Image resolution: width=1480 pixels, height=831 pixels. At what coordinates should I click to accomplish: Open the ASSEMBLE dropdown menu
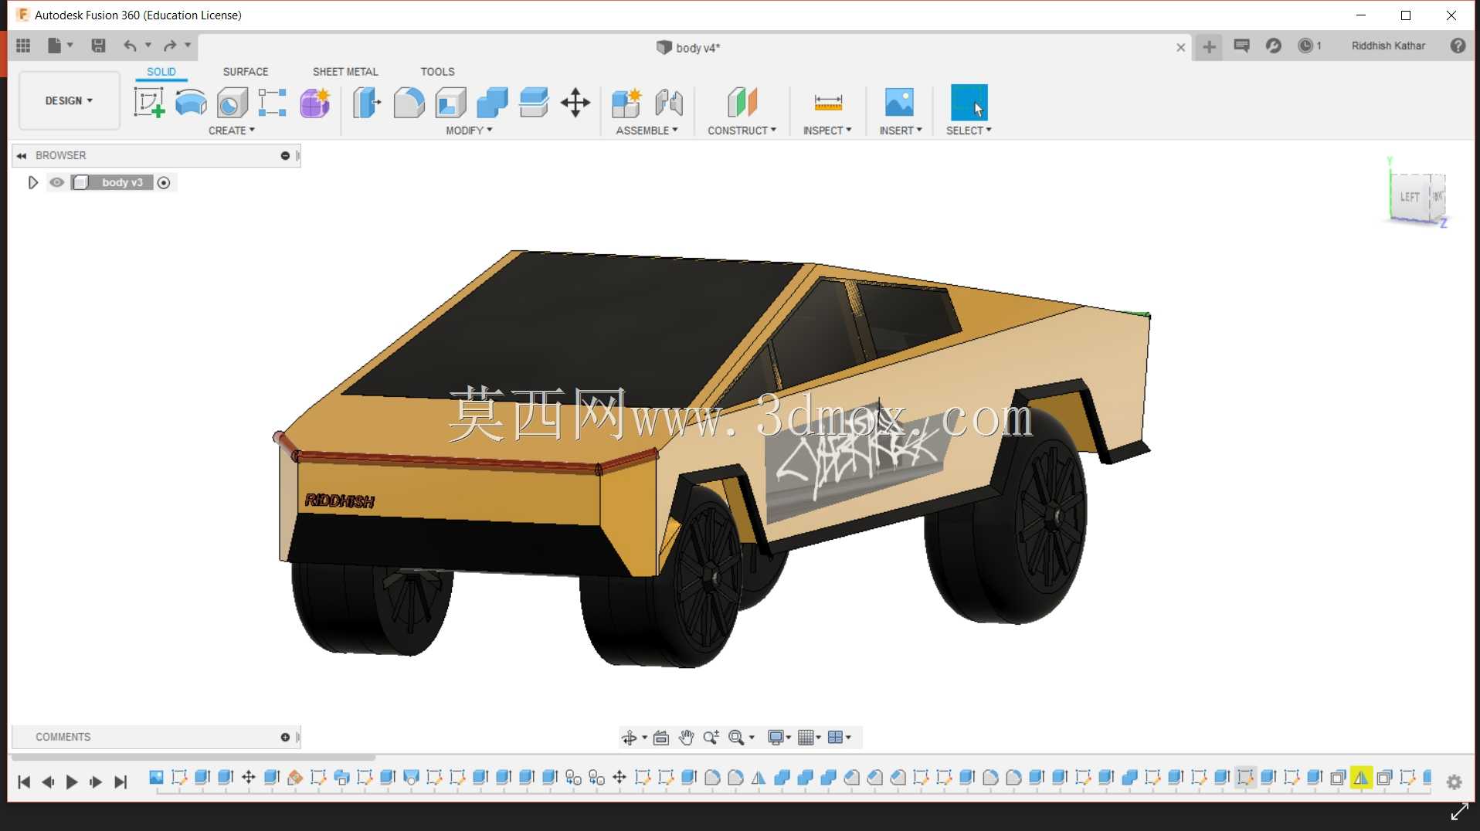pos(647,131)
